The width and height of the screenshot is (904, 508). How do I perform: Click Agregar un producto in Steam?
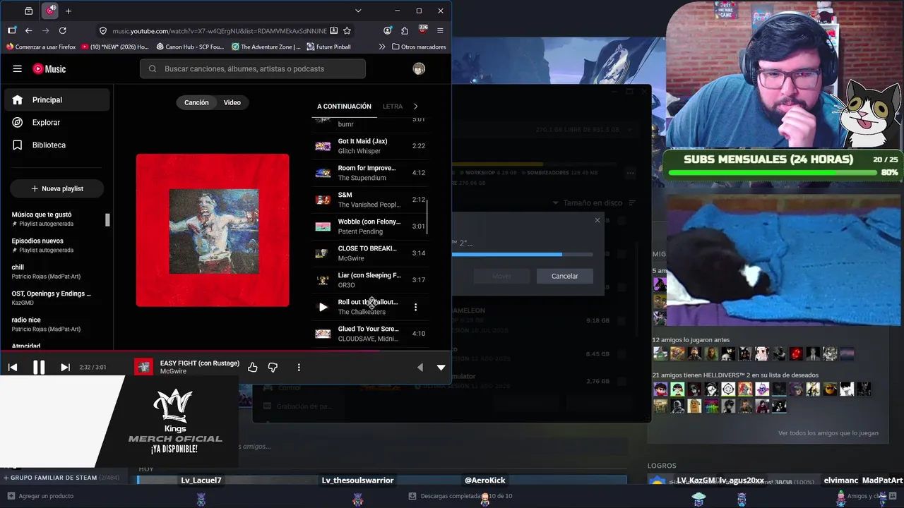click(40, 496)
